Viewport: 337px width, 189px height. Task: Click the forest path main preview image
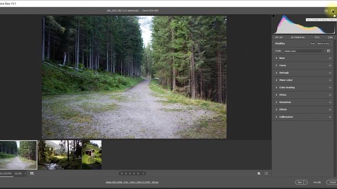click(x=134, y=77)
